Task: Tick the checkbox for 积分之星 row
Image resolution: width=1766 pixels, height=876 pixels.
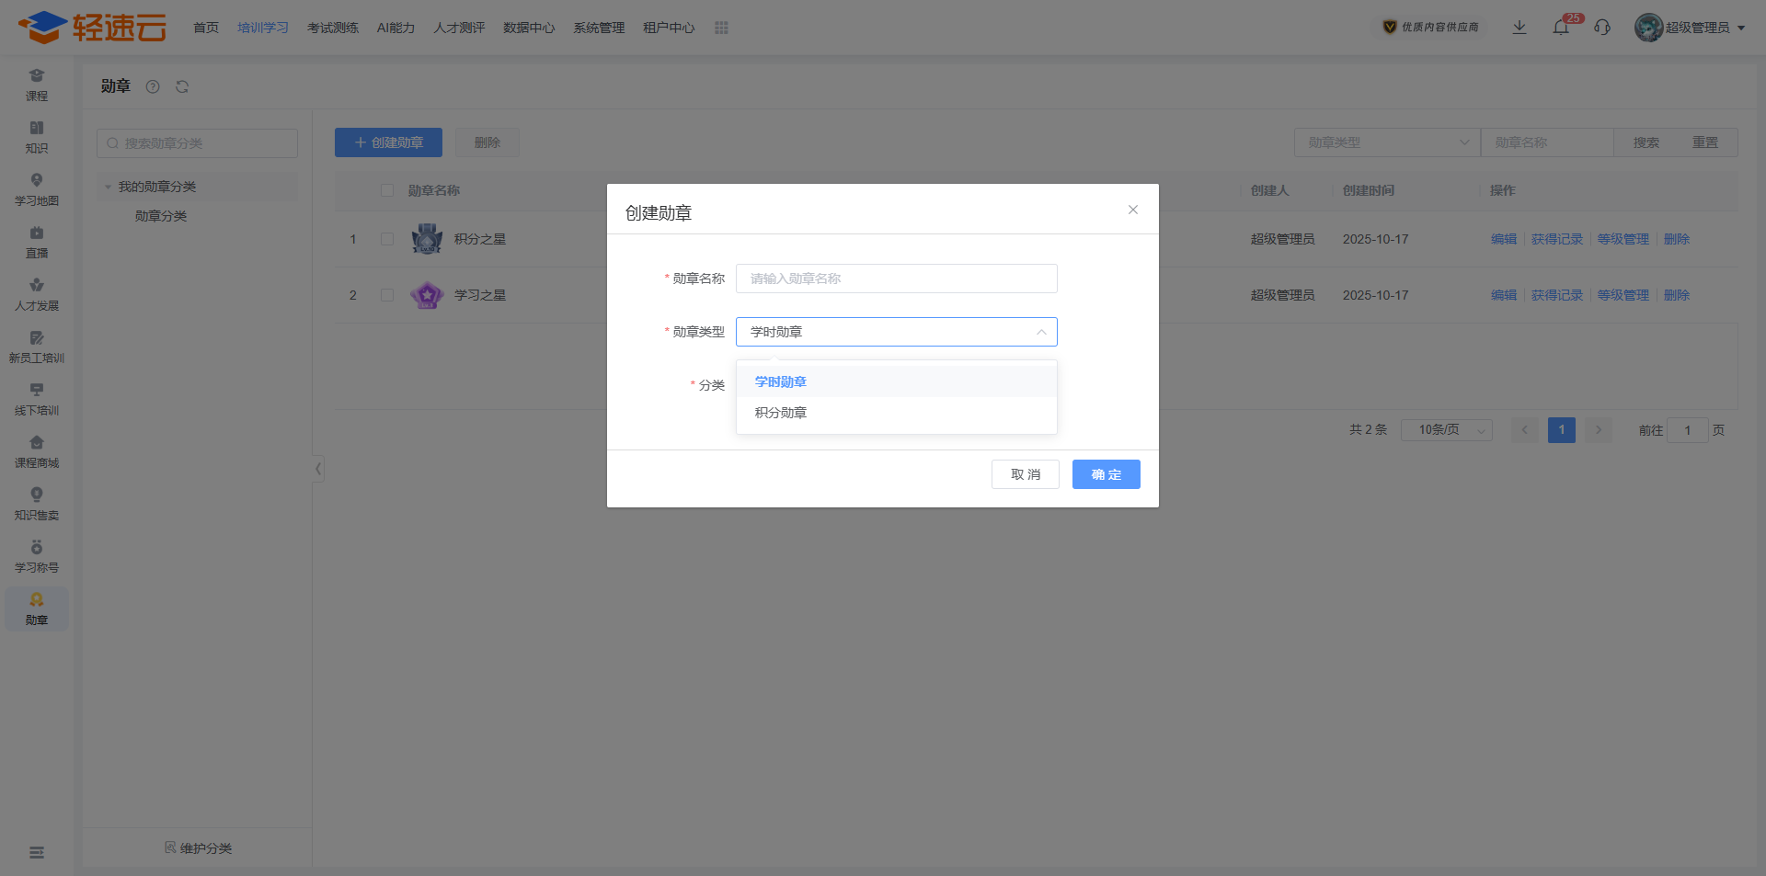Action: (x=387, y=239)
